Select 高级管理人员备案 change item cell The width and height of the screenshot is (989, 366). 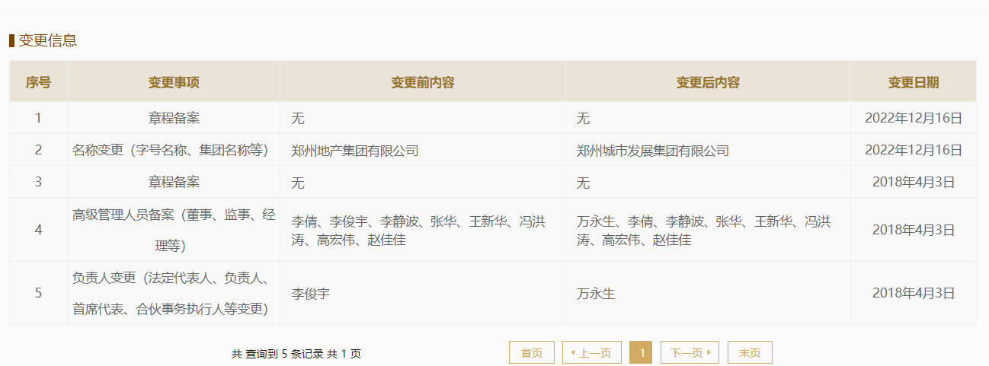[x=174, y=230]
